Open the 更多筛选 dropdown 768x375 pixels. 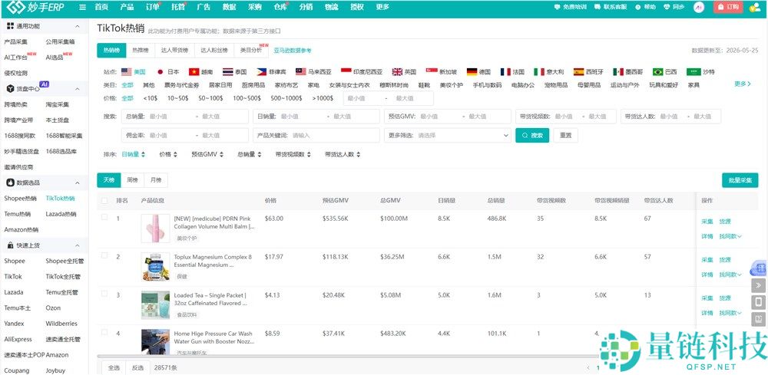click(448, 136)
